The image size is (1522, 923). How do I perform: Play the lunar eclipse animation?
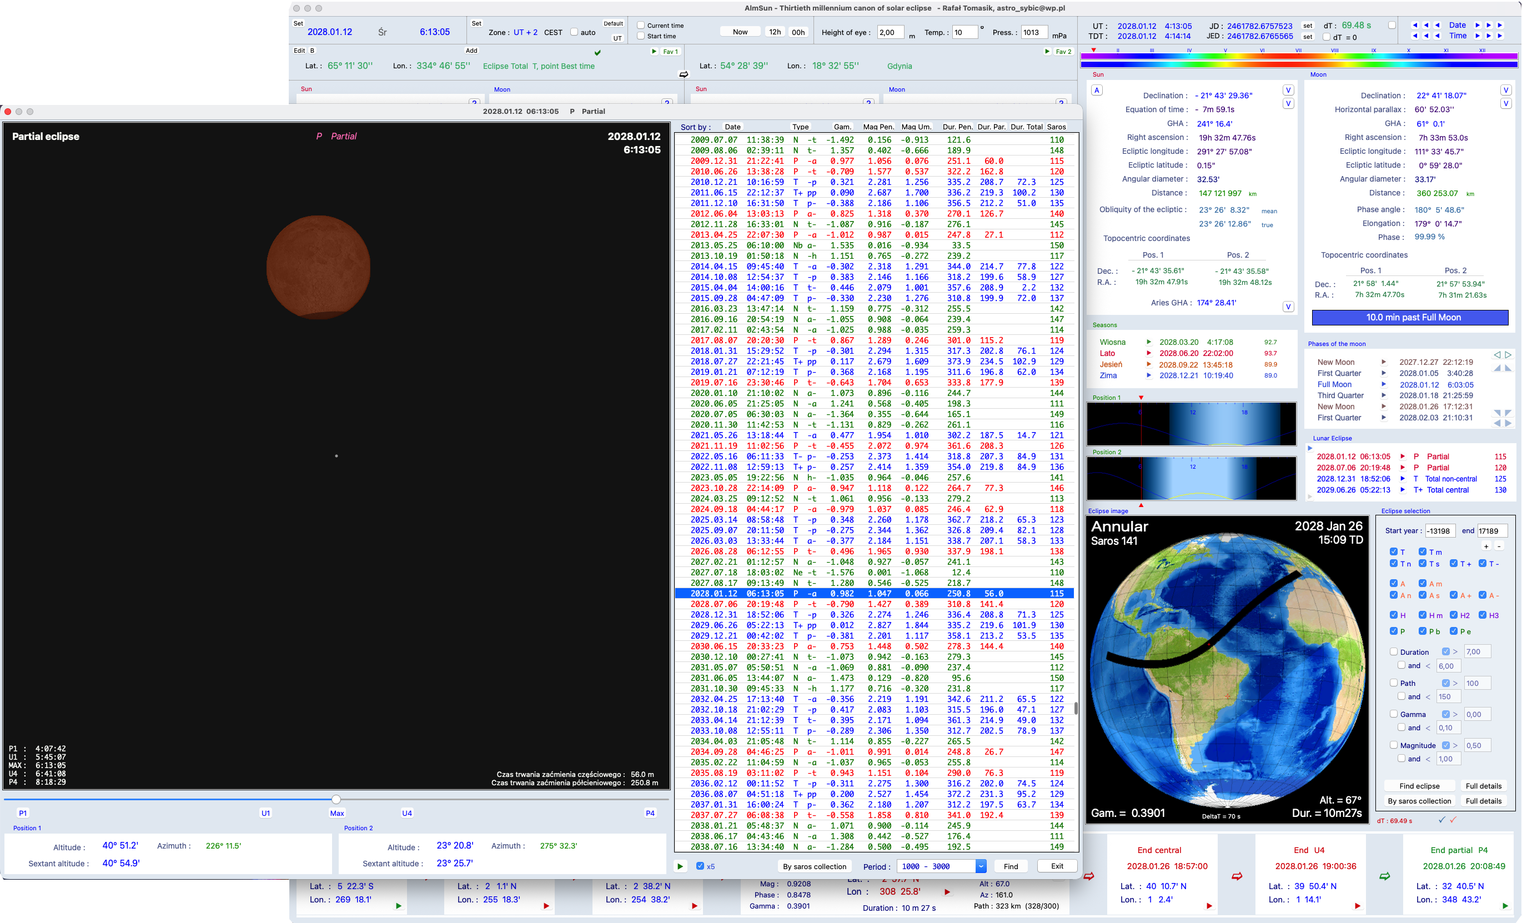click(x=680, y=866)
